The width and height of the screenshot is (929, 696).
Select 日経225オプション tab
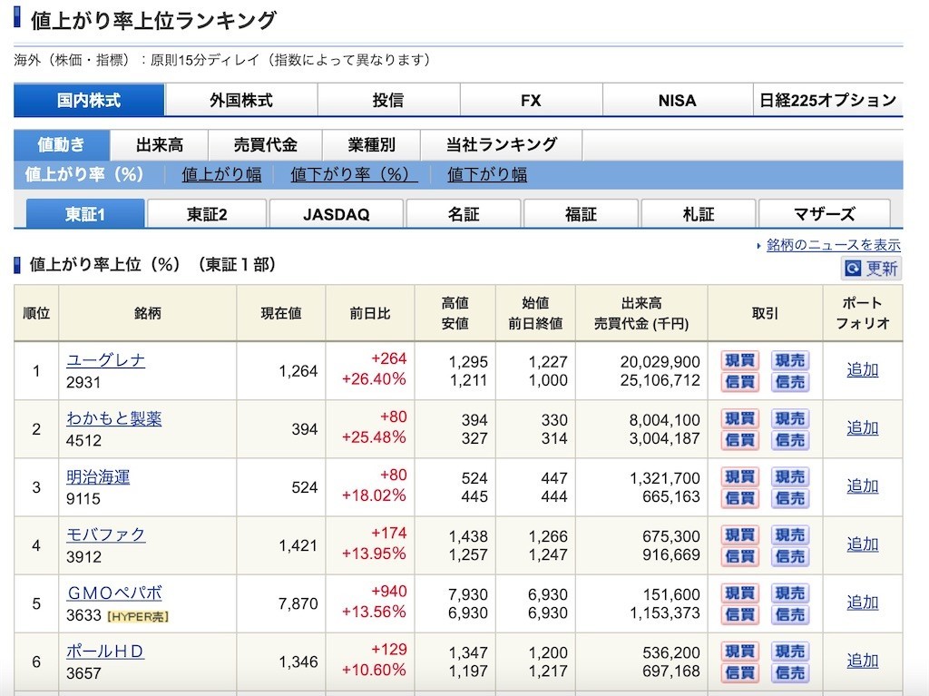point(827,100)
